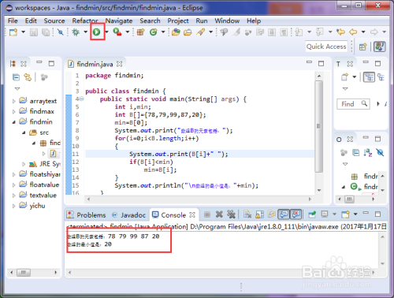Collapse All in Package Explorer

coord(16,77)
